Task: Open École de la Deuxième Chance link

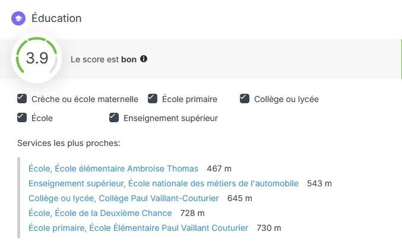Action: click(100, 213)
